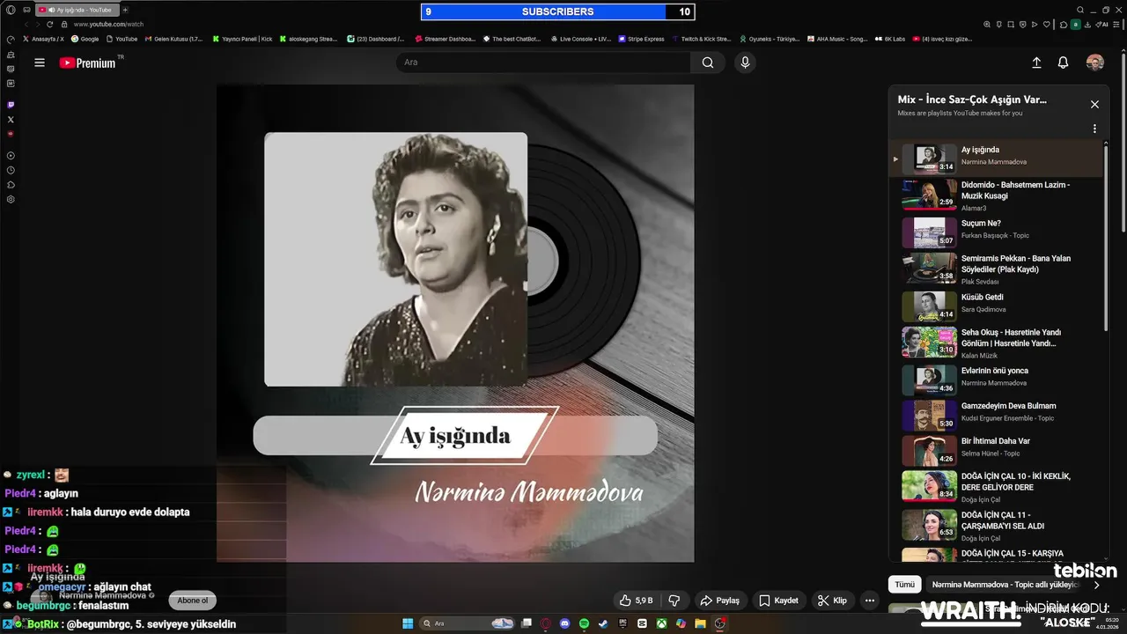Create a clip with Klip button
The image size is (1127, 634).
click(832, 601)
